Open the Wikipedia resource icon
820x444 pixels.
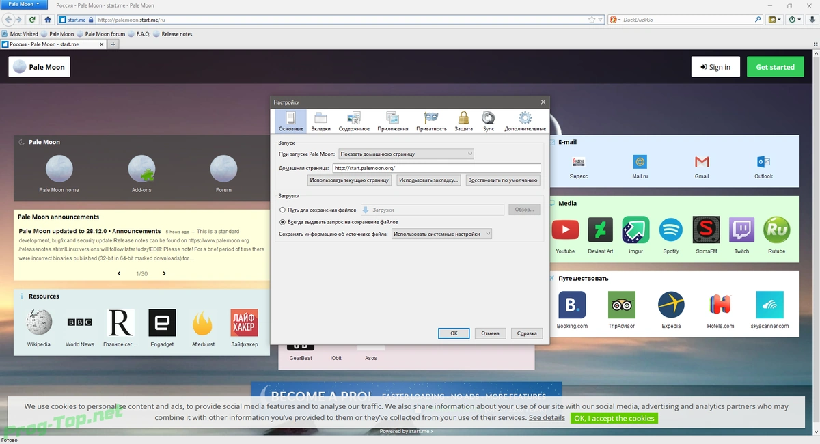[39, 322]
